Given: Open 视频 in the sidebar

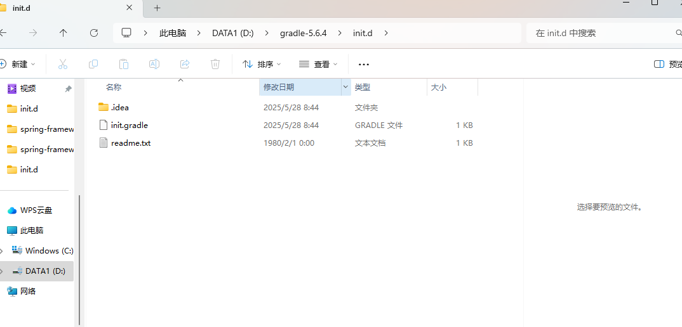Looking at the screenshot, I should 28,89.
